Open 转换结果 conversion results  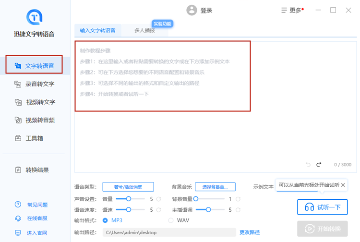(34, 170)
